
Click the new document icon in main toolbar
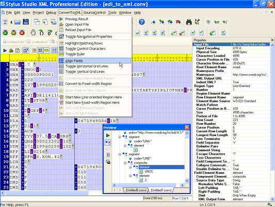[x=5, y=22]
